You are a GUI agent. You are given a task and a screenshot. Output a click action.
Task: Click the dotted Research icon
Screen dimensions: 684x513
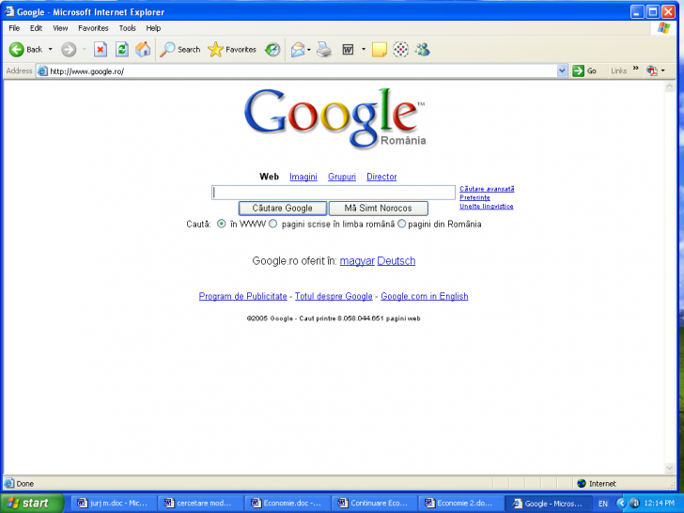click(x=400, y=50)
